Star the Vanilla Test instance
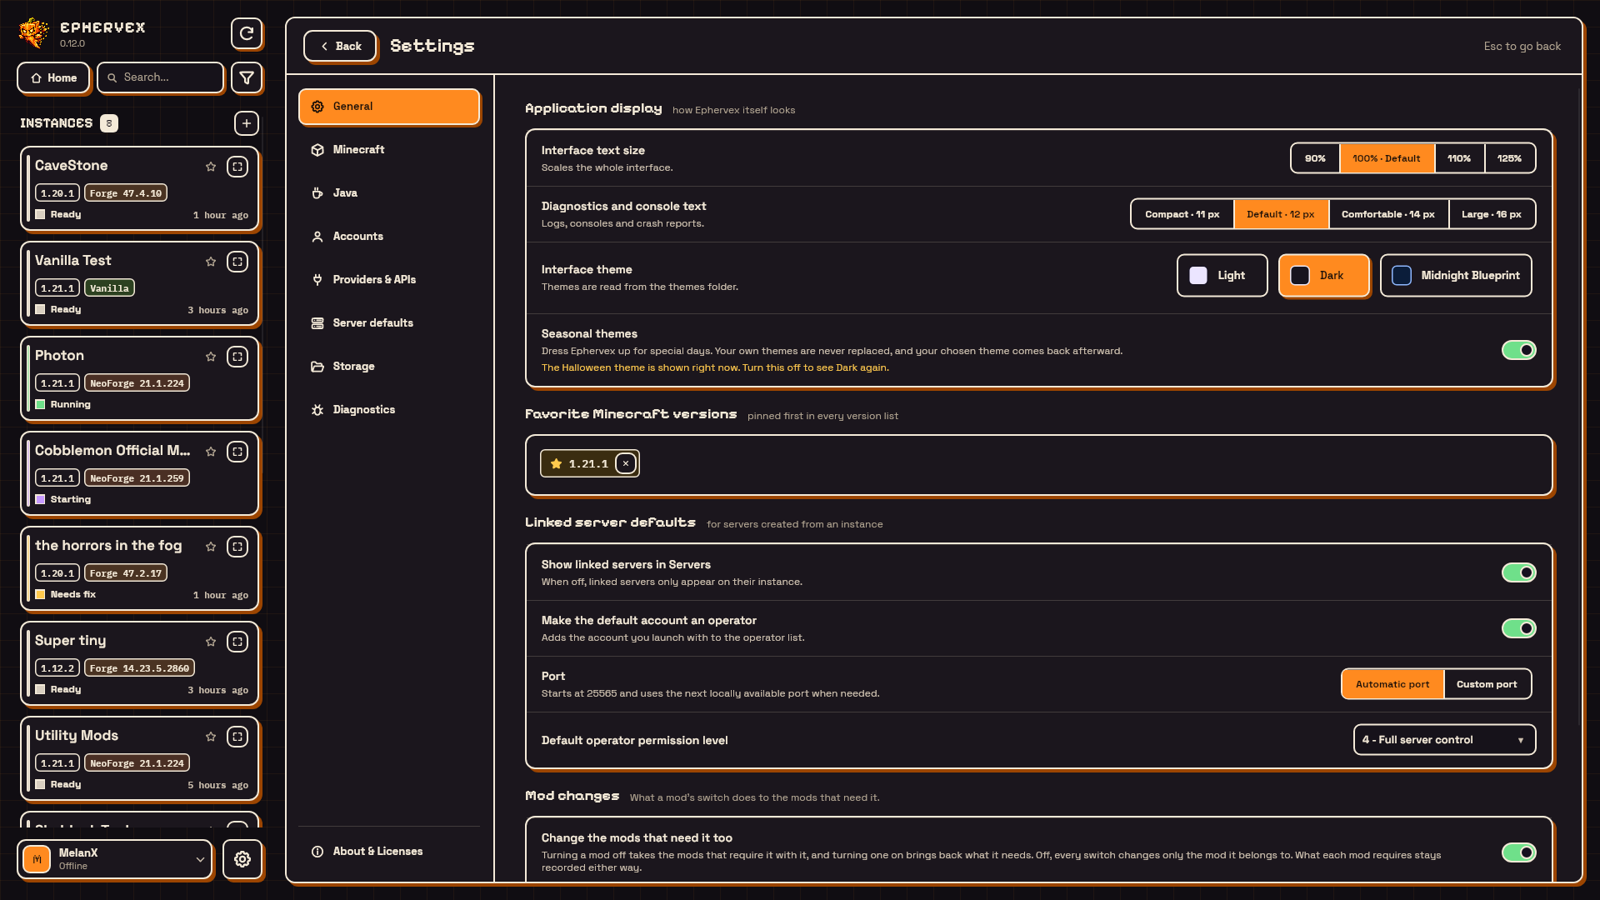 tap(211, 262)
